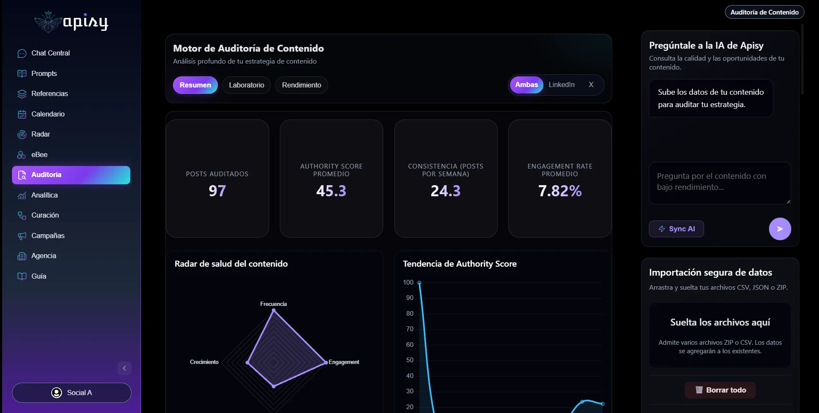Click the first data point at 100

coord(420,283)
